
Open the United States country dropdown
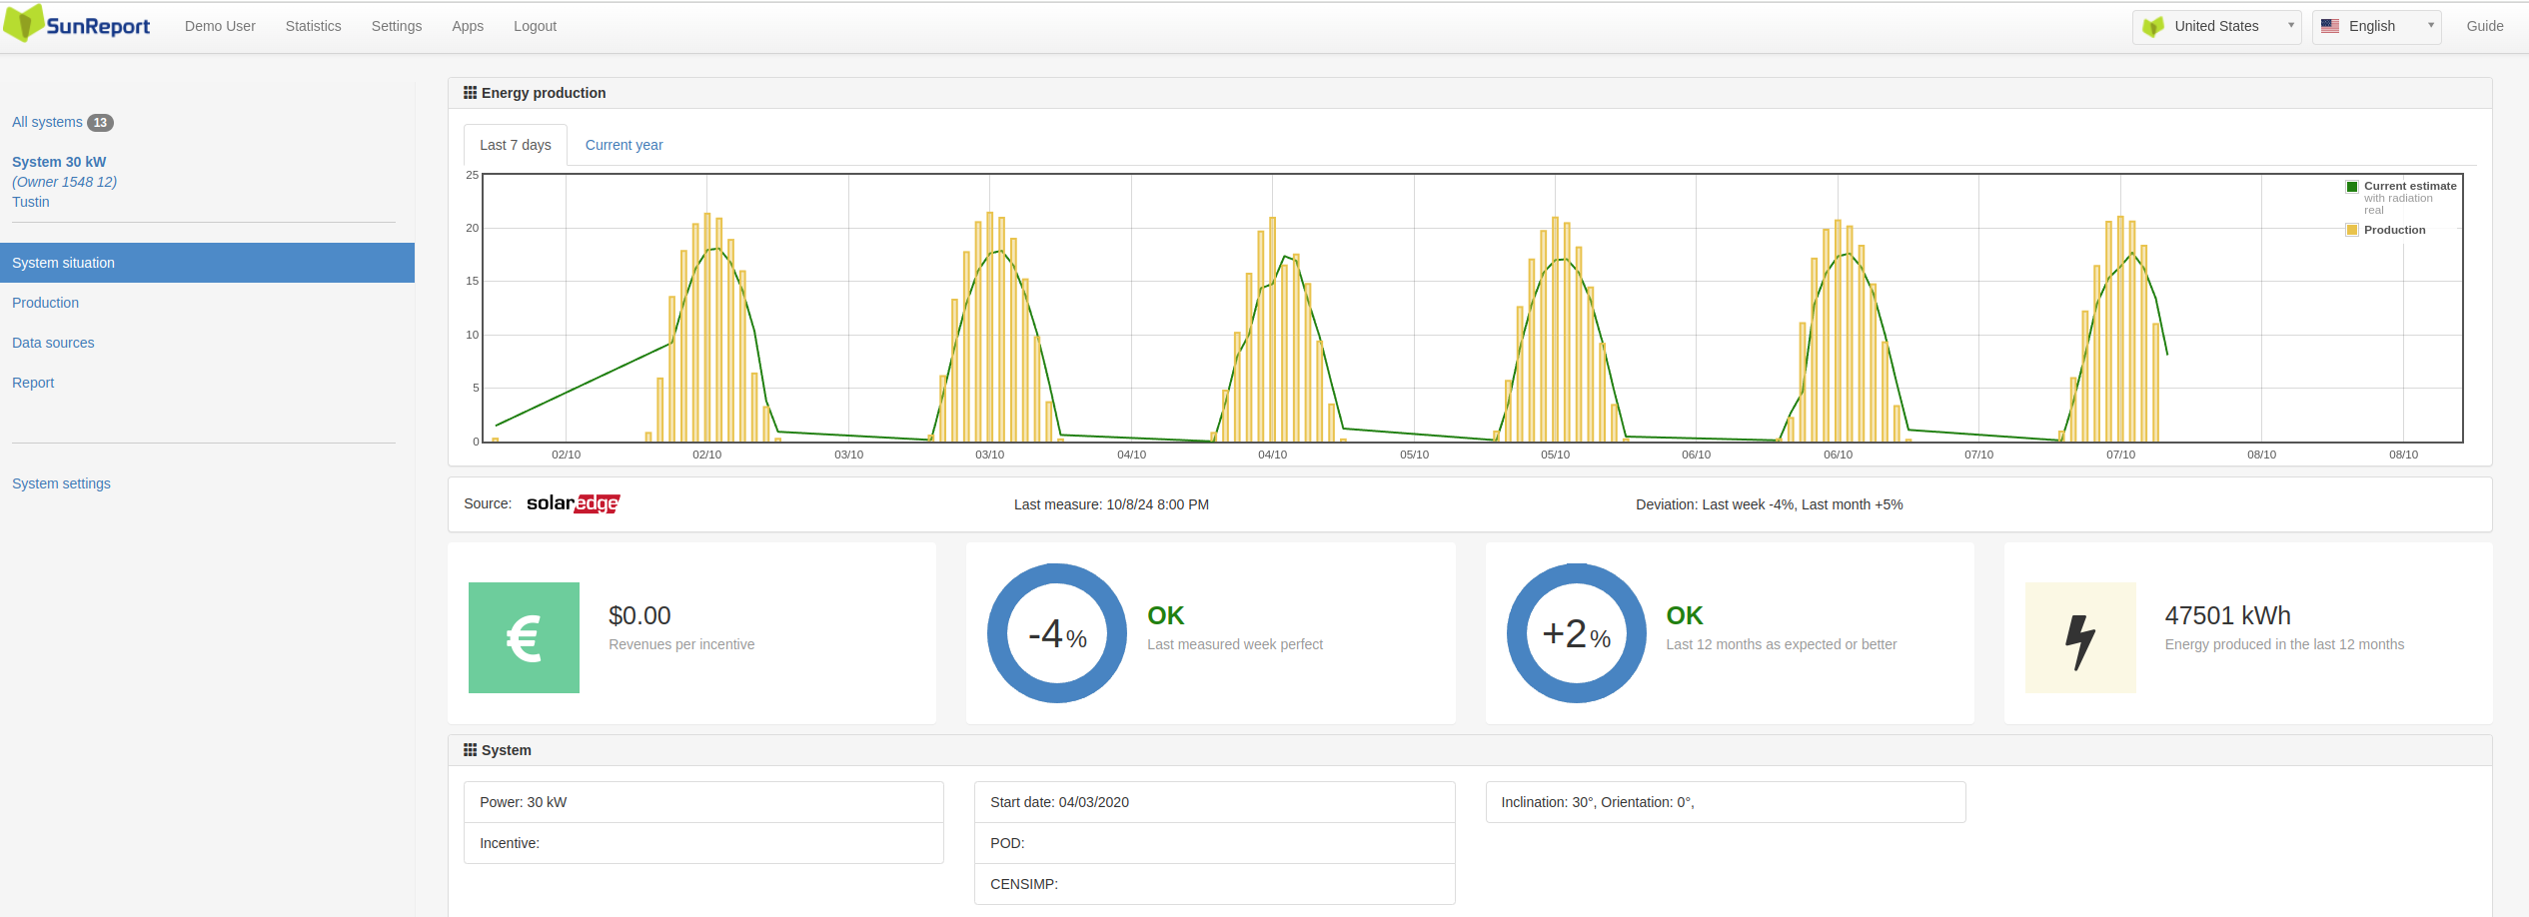pyautogui.click(x=2216, y=27)
